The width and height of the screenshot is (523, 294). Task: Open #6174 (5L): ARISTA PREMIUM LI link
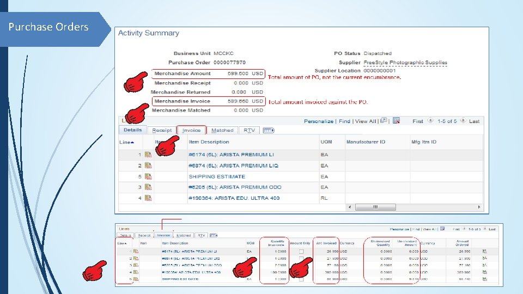point(231,155)
